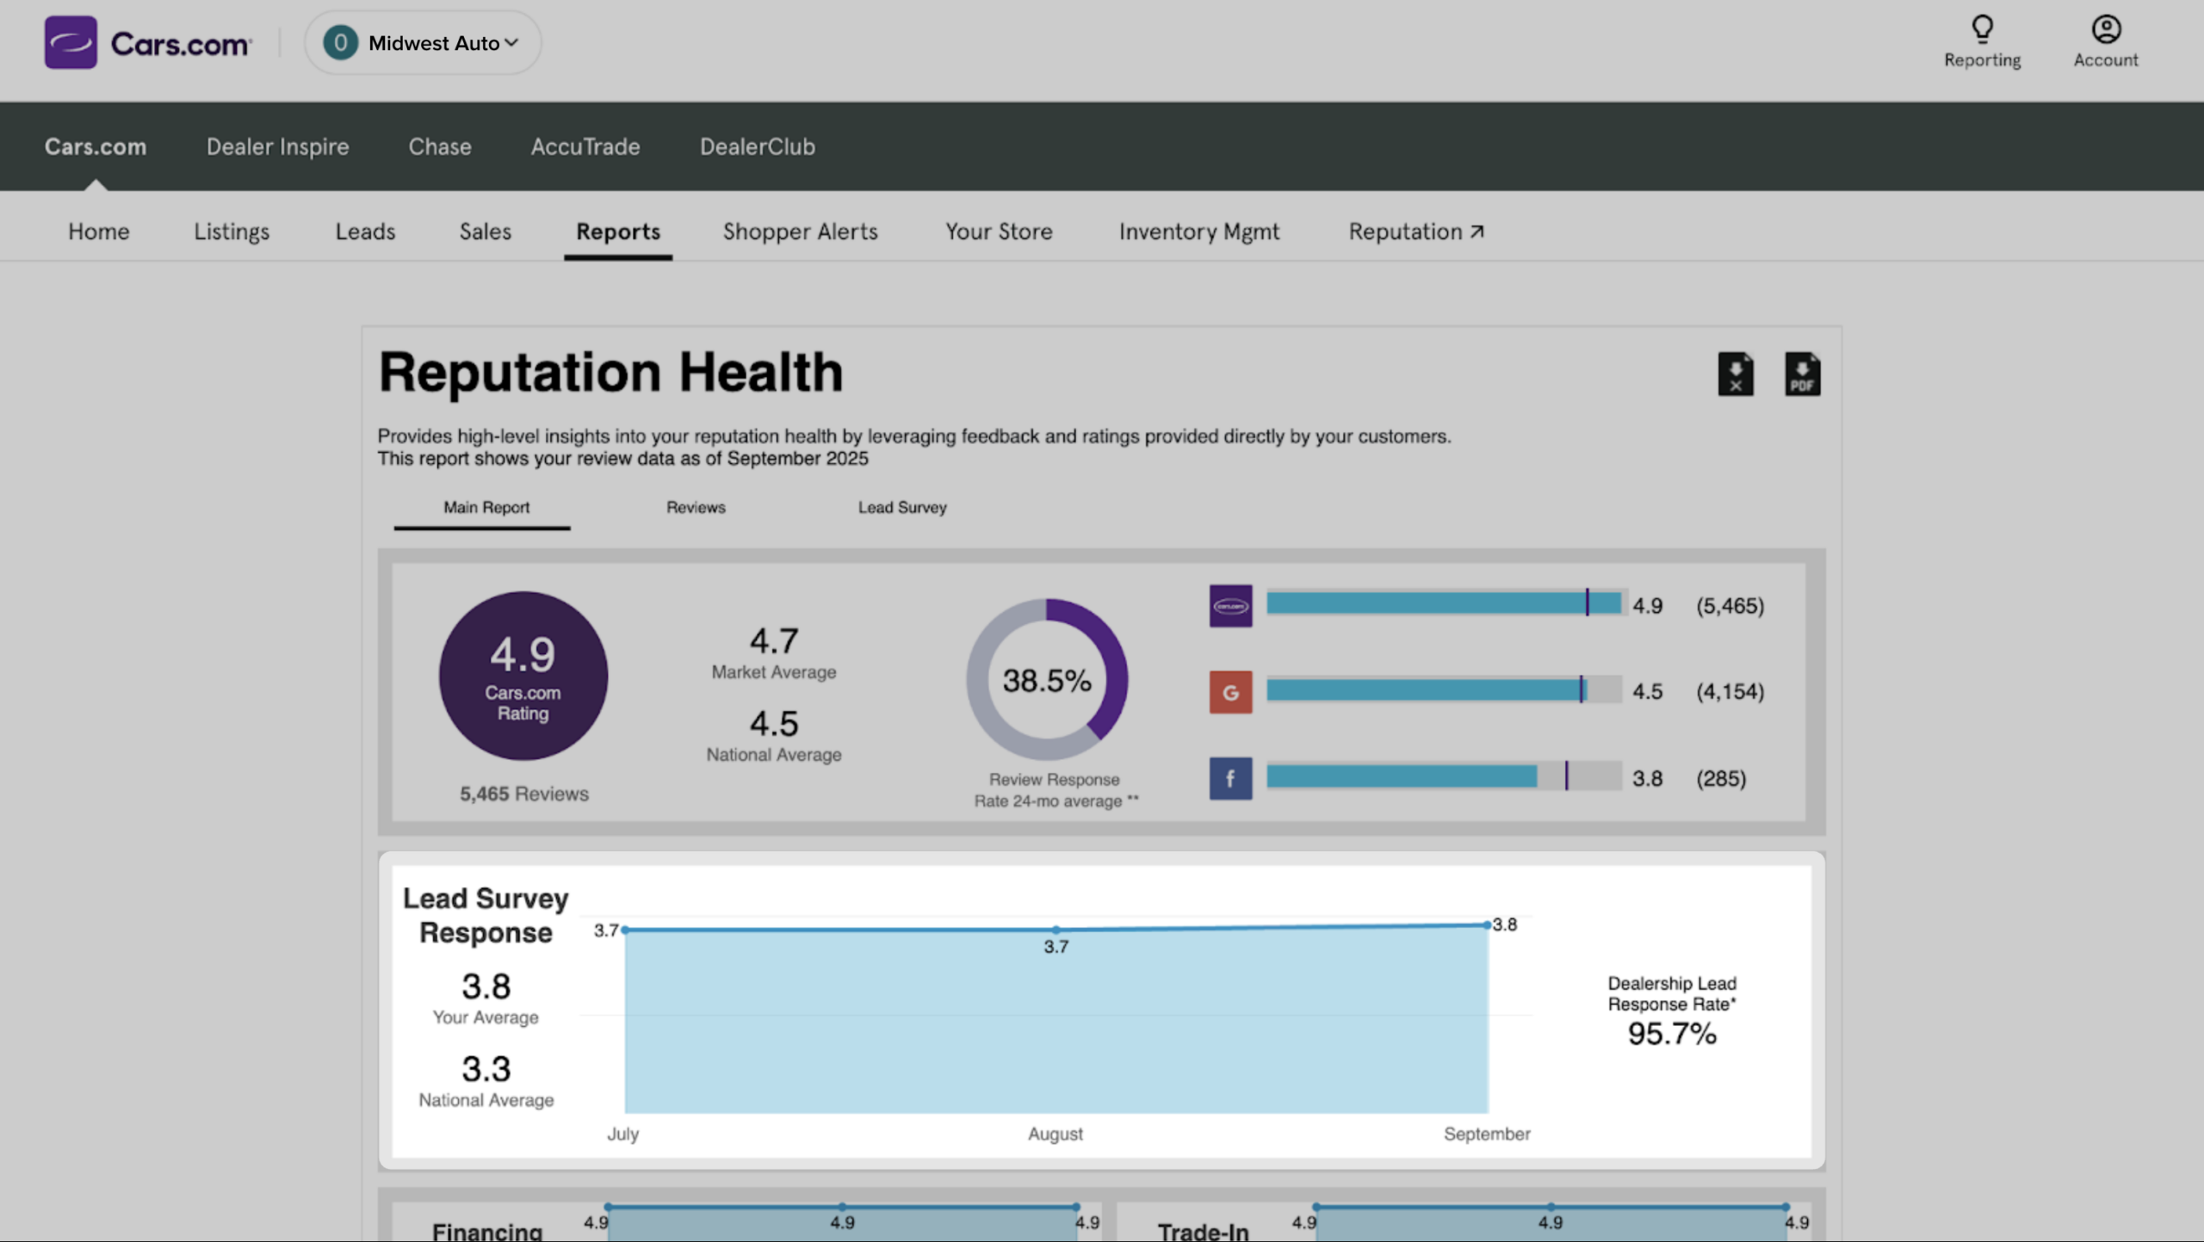The image size is (2204, 1242).
Task: Select the Main Report tab
Action: coord(486,508)
